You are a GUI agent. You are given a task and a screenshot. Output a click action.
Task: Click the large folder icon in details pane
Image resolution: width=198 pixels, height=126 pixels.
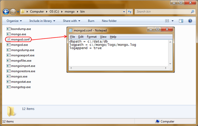click(12, 111)
